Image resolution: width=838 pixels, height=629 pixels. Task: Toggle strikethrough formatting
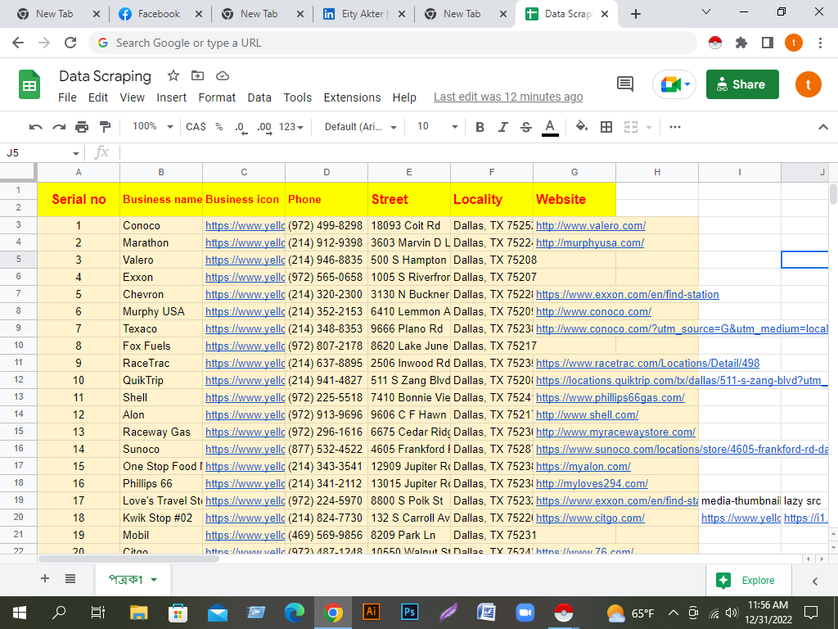tap(526, 127)
